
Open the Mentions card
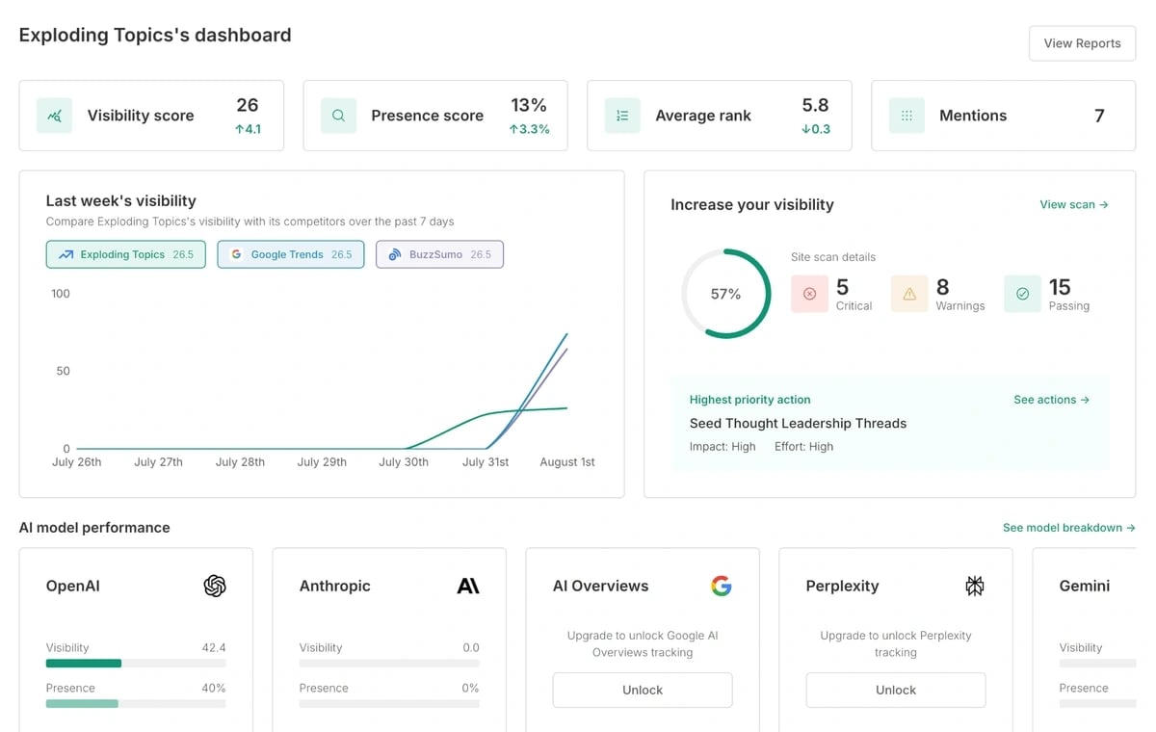[x=1004, y=116]
